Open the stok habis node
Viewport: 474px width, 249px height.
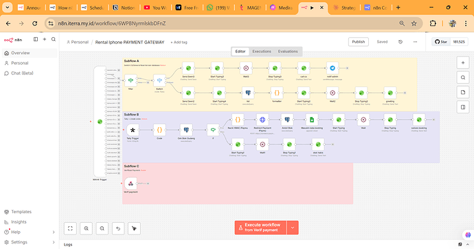tap(318, 144)
